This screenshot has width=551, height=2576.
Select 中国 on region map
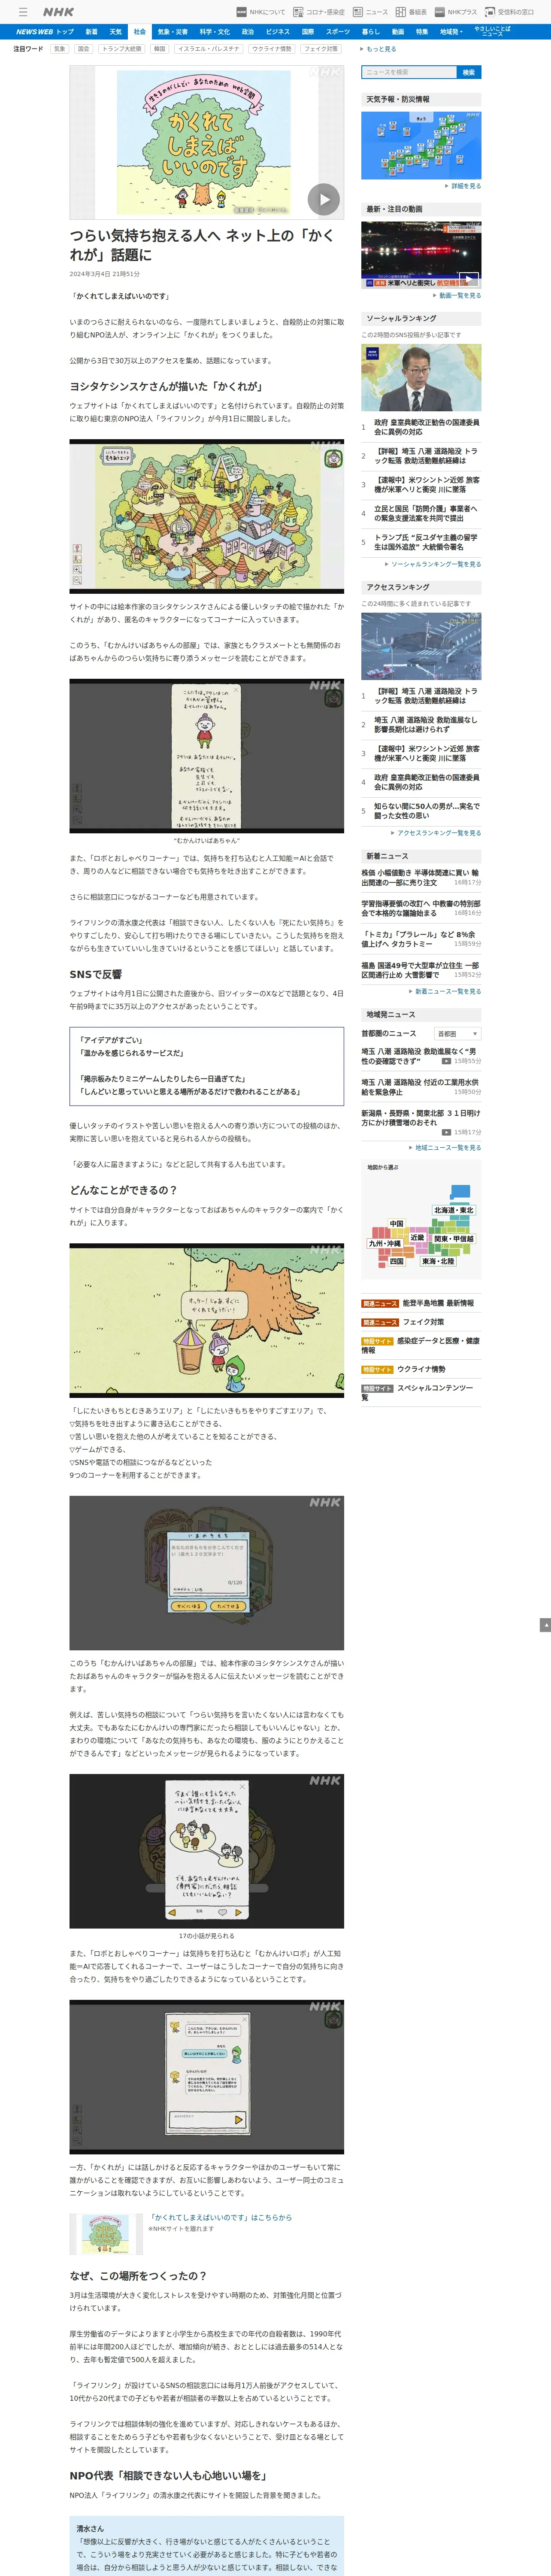[397, 1224]
